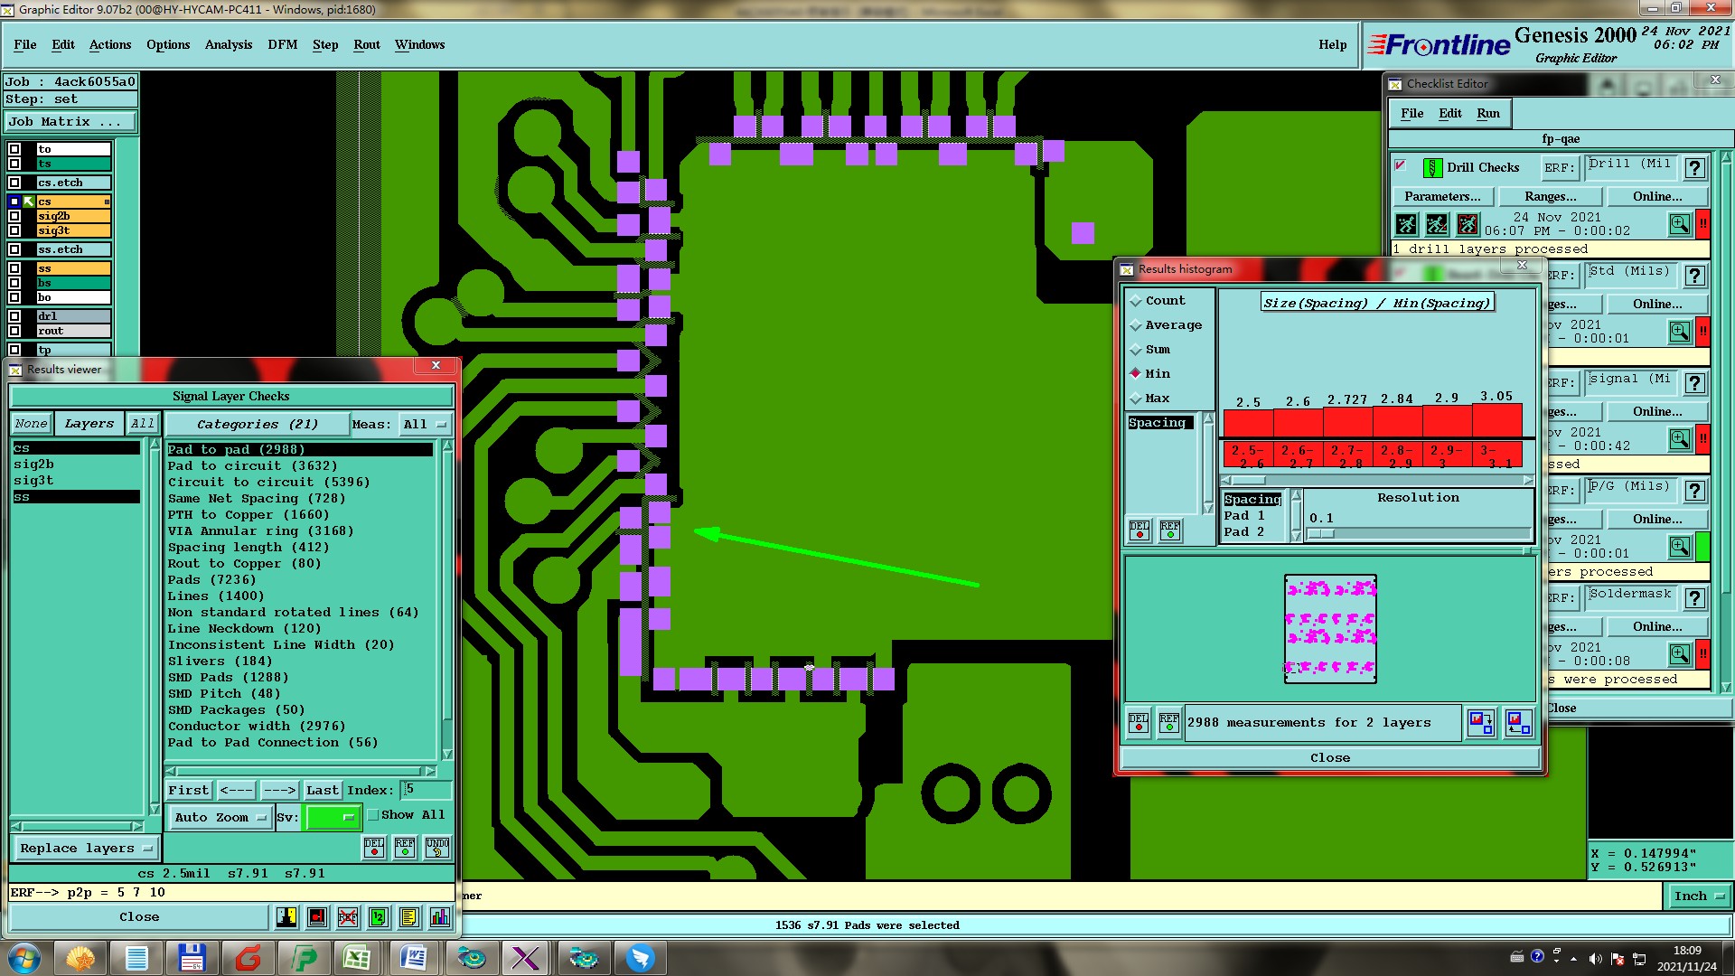The image size is (1735, 976).
Task: Click the Drill Checks help question mark
Action: [x=1695, y=168]
